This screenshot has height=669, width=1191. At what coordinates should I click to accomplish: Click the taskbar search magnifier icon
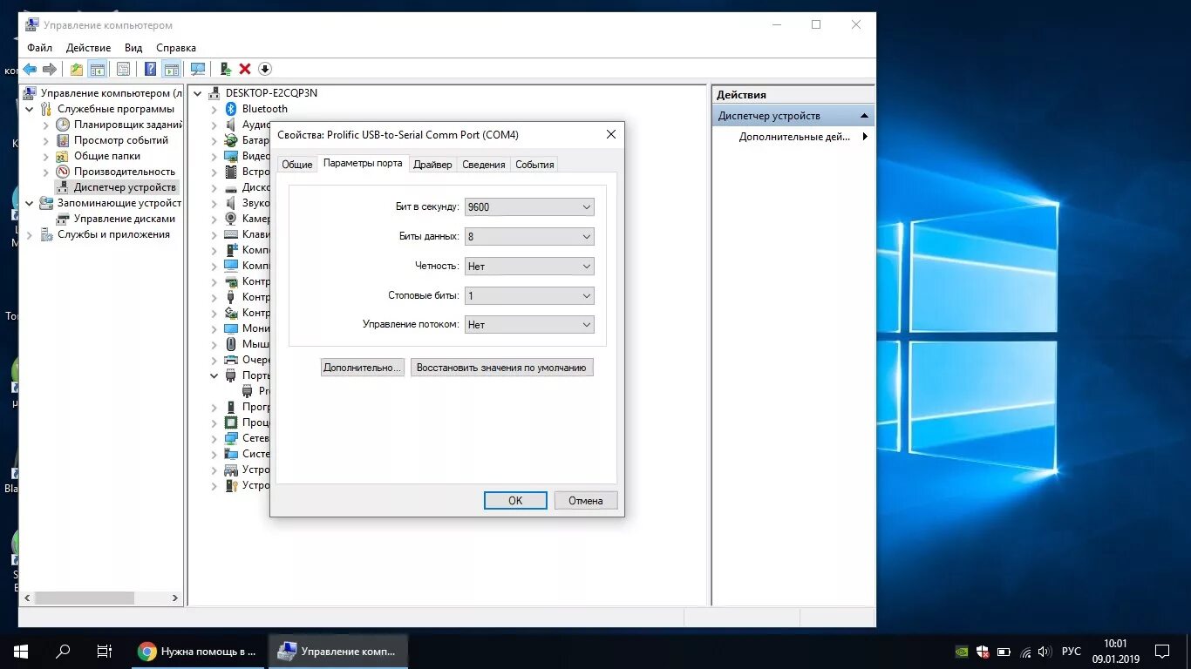[x=63, y=652]
